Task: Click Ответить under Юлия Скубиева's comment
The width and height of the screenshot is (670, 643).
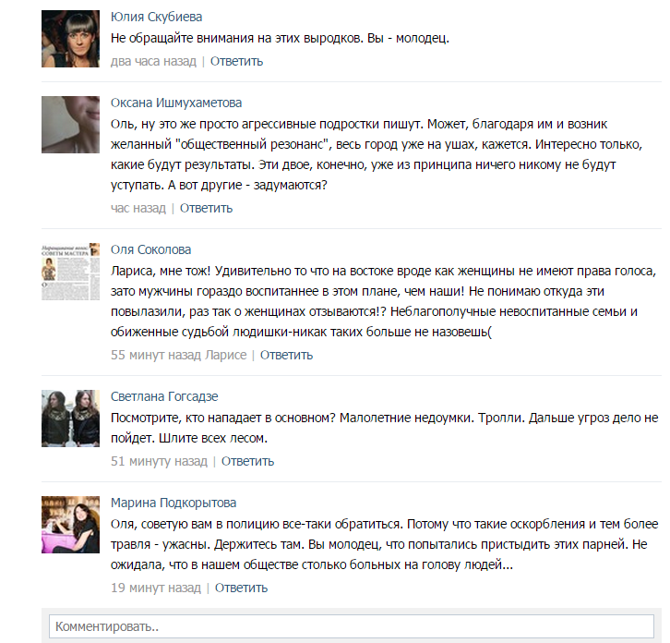Action: click(x=236, y=61)
